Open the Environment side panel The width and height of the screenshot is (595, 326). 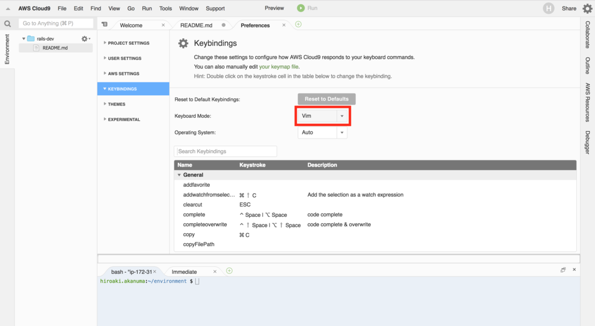[x=7, y=49]
